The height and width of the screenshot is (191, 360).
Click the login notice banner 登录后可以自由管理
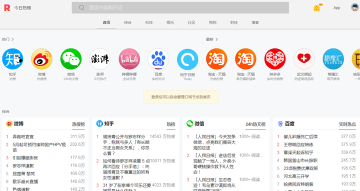[181, 97]
